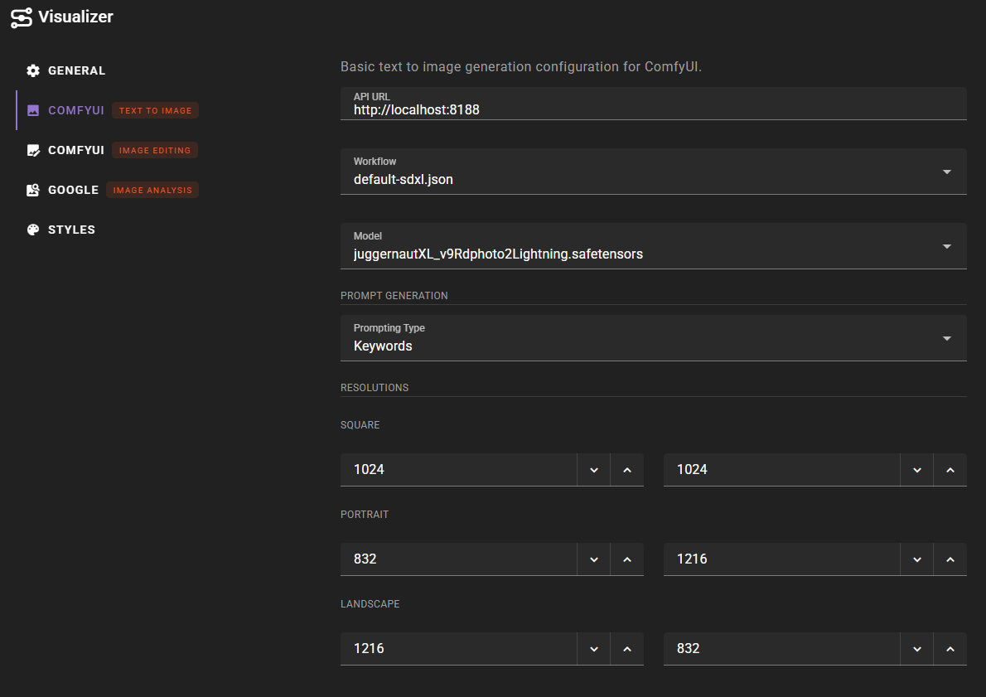Click the IMAGE ANALYSIS badge
Screen dimensions: 986x697
(152, 190)
